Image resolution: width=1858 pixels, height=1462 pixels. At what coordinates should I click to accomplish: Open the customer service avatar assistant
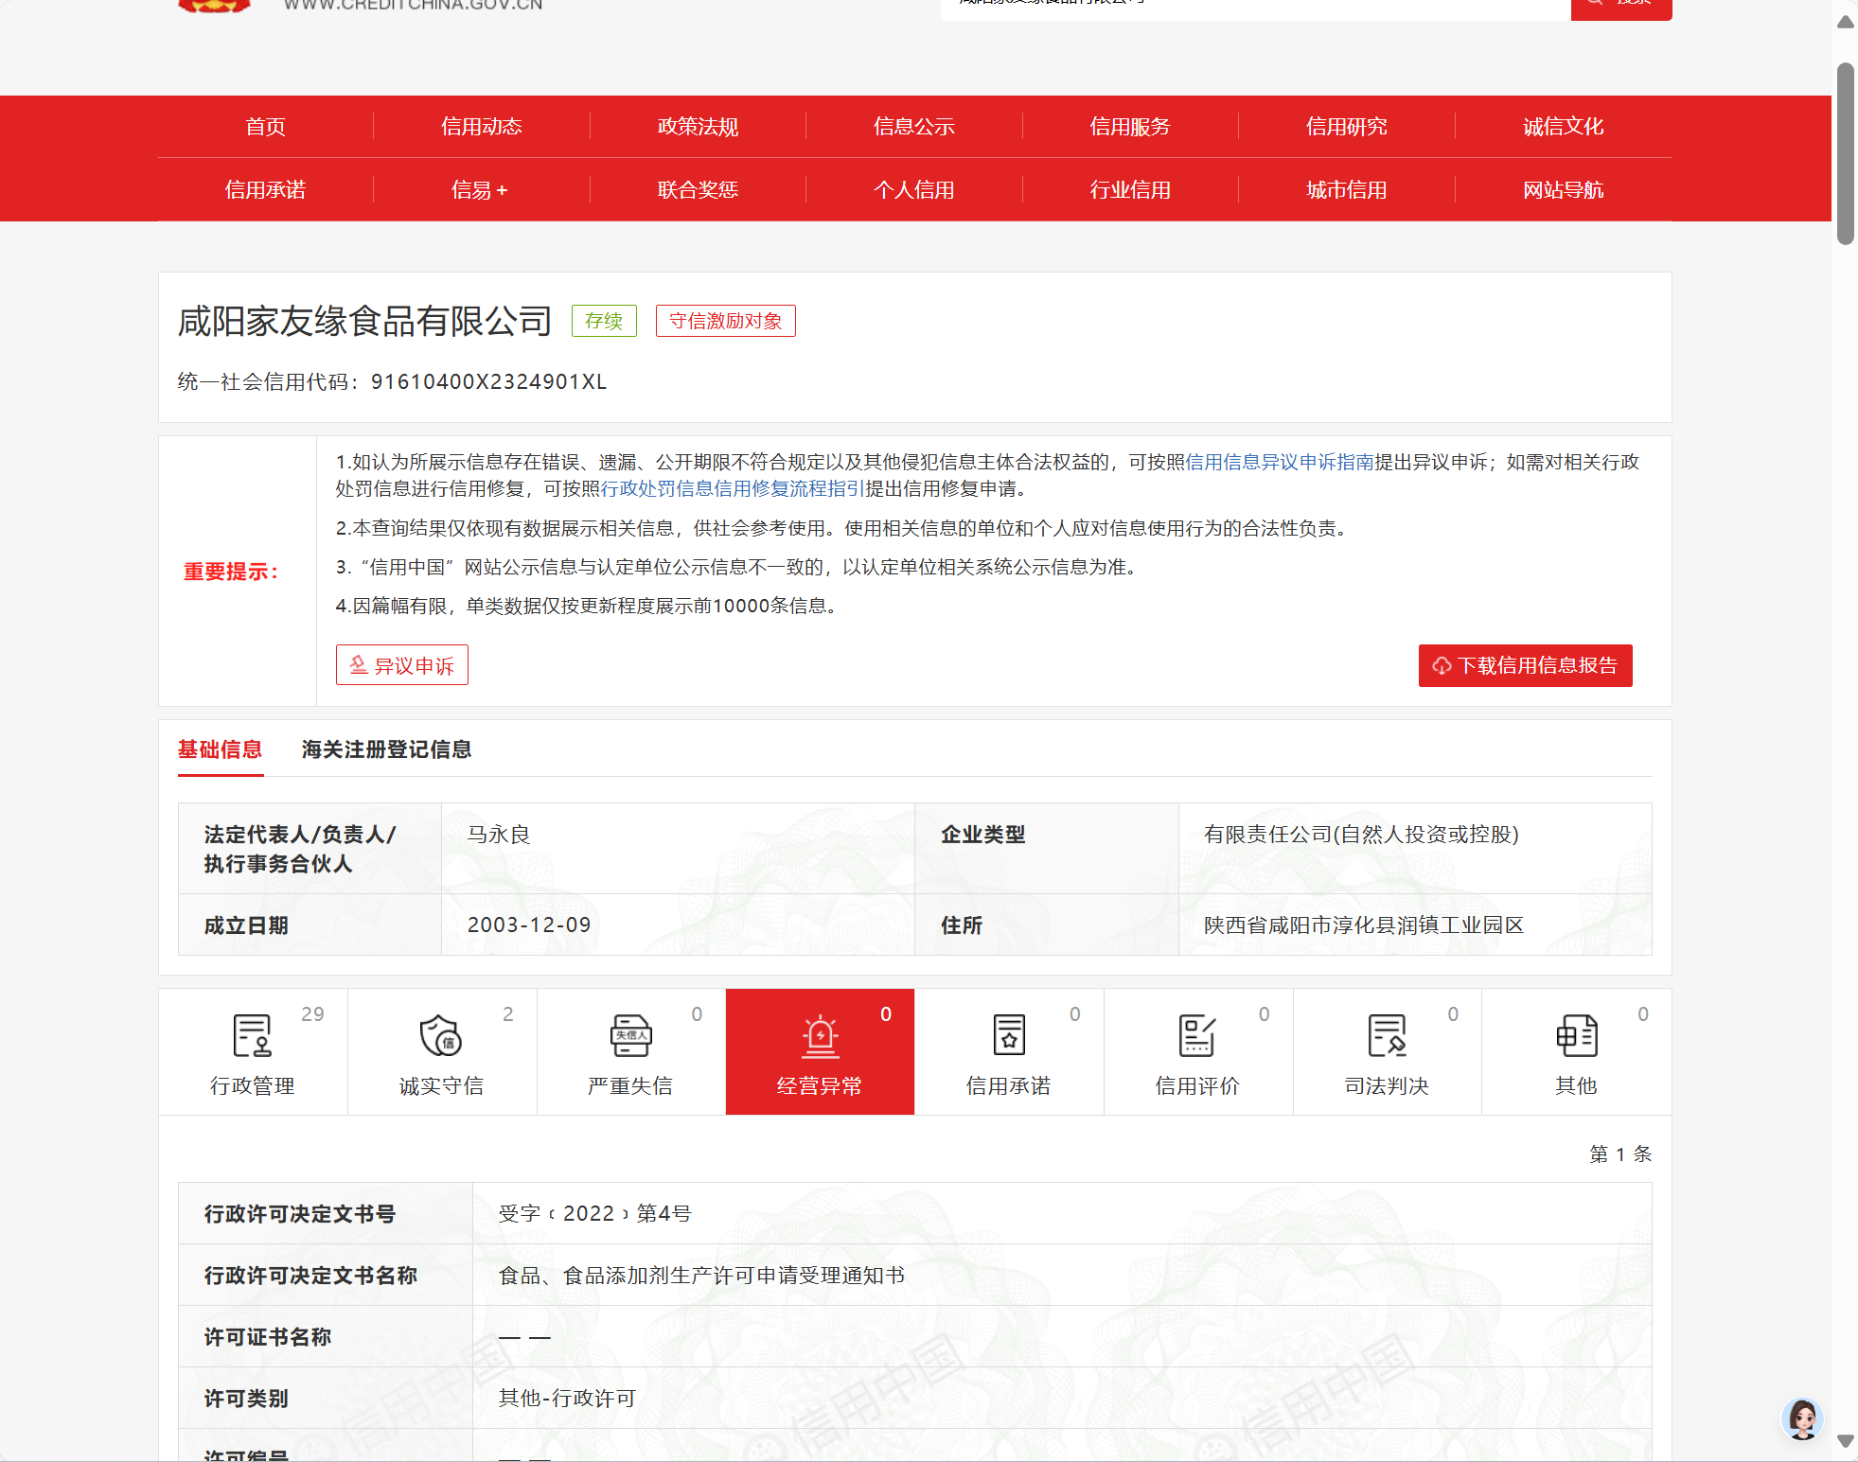(1802, 1418)
